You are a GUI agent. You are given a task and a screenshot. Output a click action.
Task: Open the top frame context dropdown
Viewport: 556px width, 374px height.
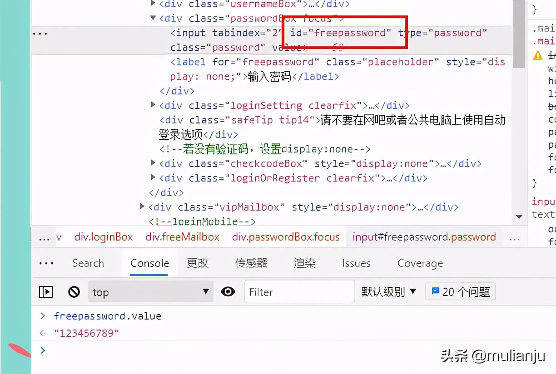[151, 292]
